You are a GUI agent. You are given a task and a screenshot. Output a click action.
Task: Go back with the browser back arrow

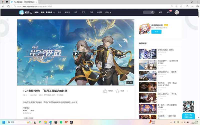[3, 6]
